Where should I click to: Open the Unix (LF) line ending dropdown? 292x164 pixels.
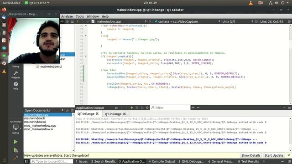tap(237, 21)
